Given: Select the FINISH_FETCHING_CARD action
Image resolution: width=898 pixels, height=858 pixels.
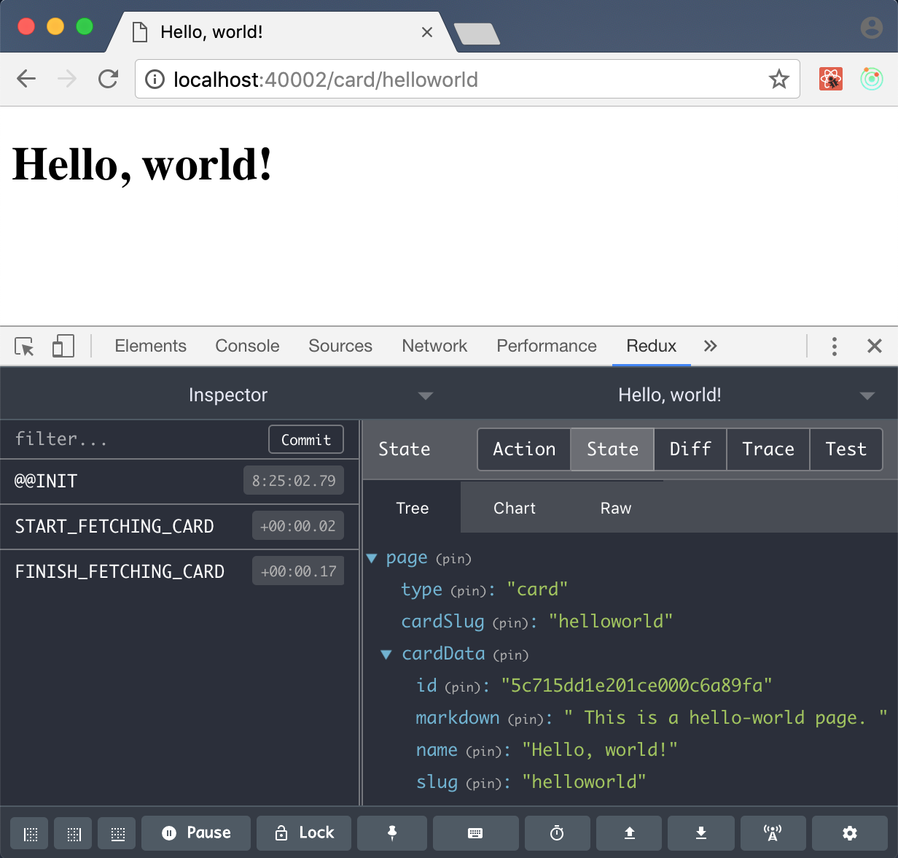Looking at the screenshot, I should 179,571.
